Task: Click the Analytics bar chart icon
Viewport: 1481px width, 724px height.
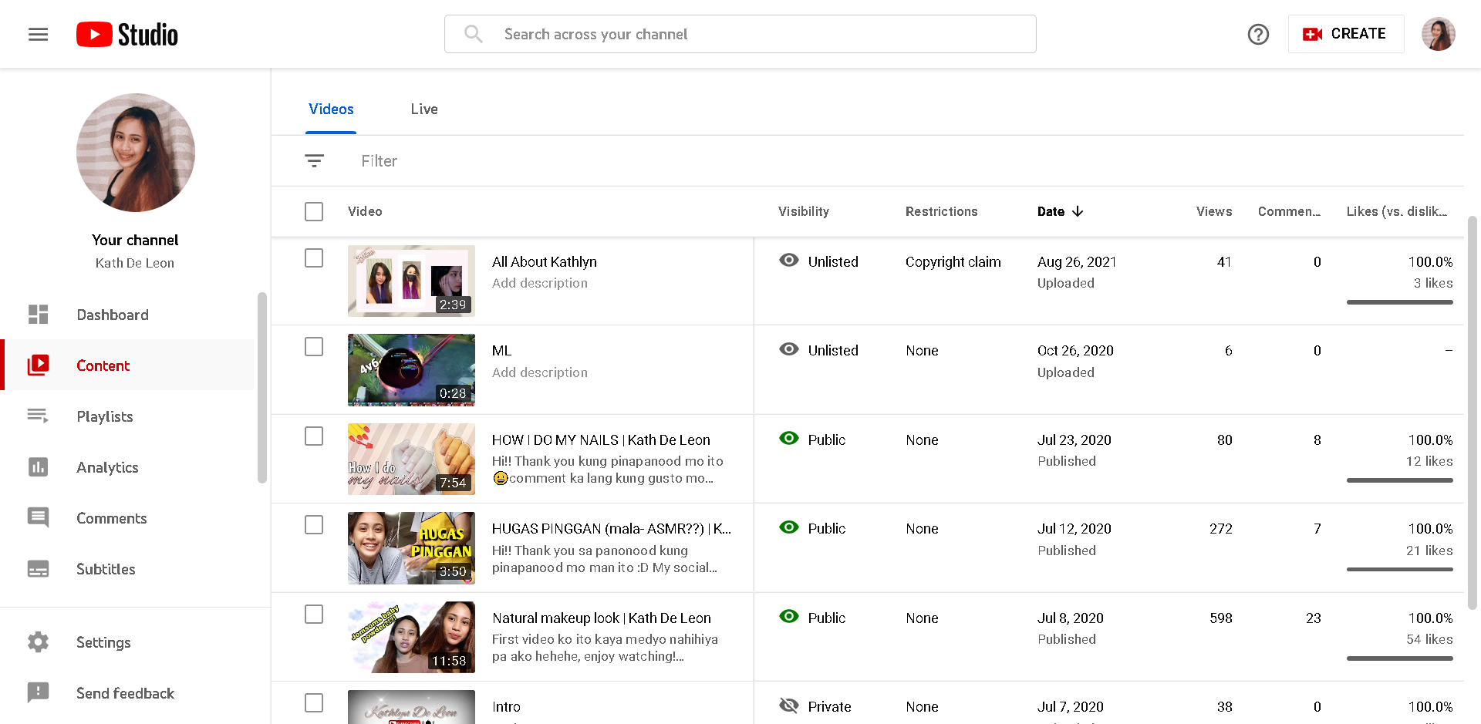Action: pos(39,467)
